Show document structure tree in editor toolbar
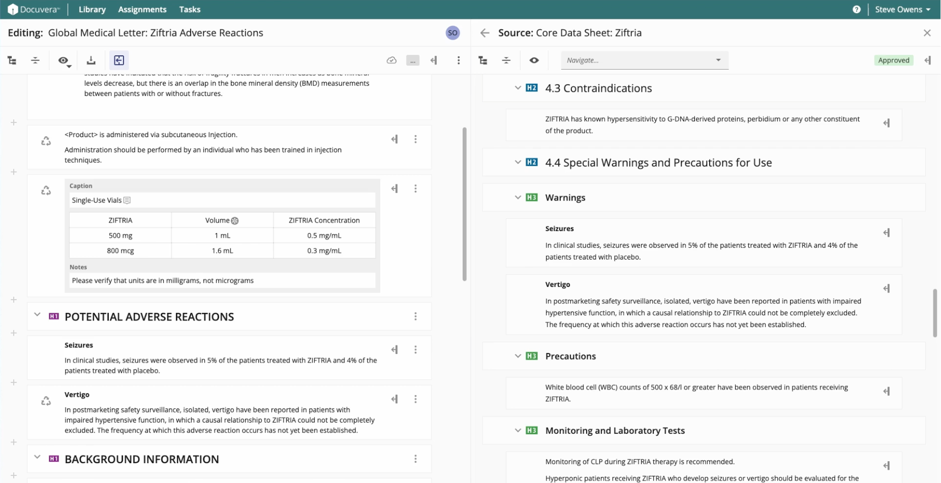941x483 pixels. (12, 60)
